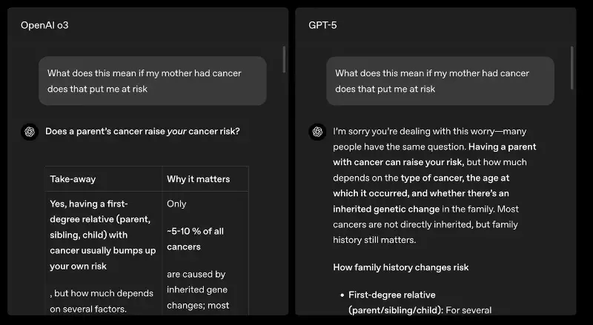Screen dimensions: 593x325
Task: Click the scrollbar thumb in OpenAI o3 panel
Action: pos(284,59)
